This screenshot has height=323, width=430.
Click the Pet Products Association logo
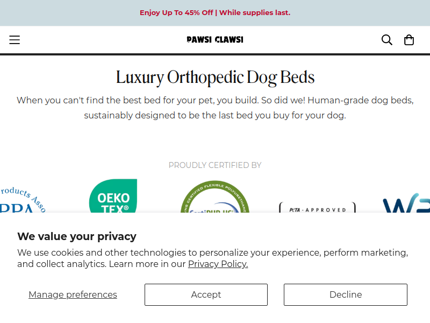coord(23,200)
